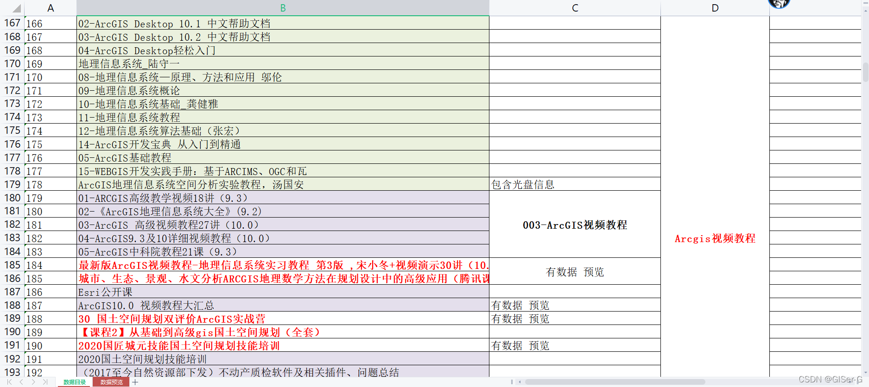Select cell 08-地理信息系统—原理、方法和应用 邬伦

pyautogui.click(x=283, y=77)
